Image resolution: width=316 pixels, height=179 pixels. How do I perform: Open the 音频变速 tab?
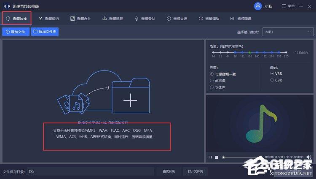pyautogui.click(x=177, y=19)
